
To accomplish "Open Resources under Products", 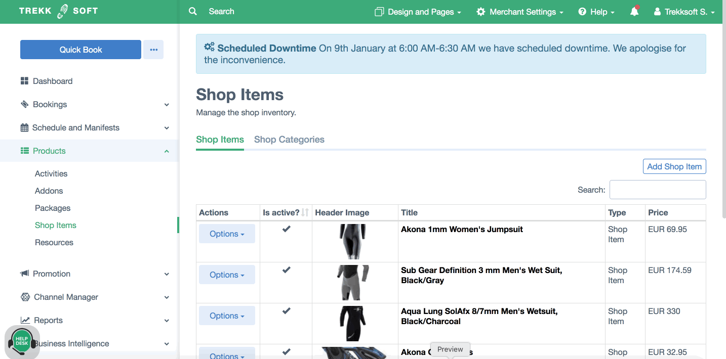I will (54, 242).
